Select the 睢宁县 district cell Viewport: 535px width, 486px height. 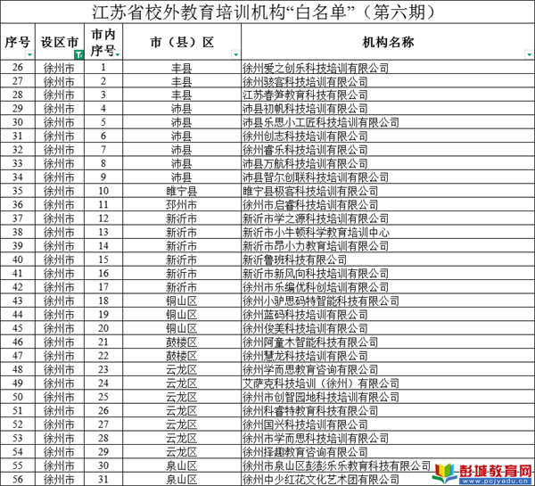pyautogui.click(x=182, y=191)
